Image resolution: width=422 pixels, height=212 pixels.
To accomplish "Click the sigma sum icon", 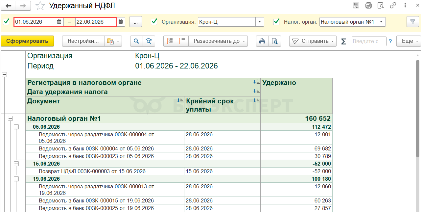I will click(x=344, y=41).
